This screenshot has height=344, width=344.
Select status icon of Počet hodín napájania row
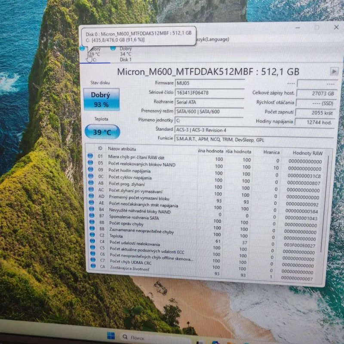tap(91, 169)
